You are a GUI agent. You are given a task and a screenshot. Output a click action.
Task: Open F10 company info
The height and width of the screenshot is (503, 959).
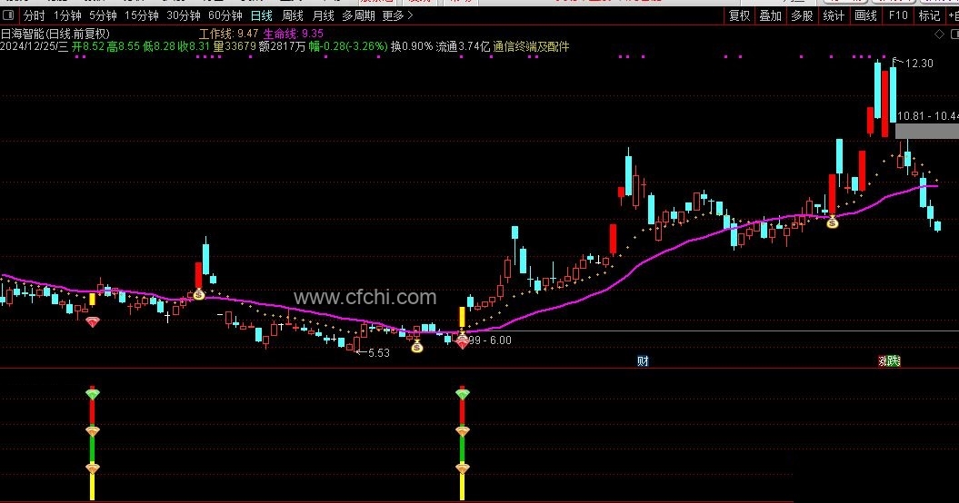coord(898,15)
